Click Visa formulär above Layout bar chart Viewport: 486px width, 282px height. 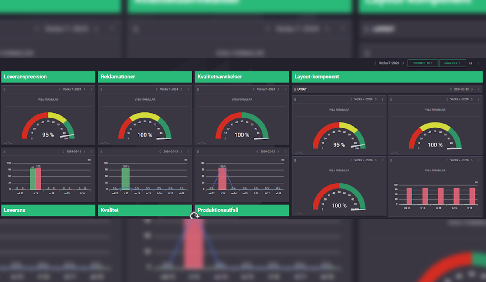[x=435, y=171]
